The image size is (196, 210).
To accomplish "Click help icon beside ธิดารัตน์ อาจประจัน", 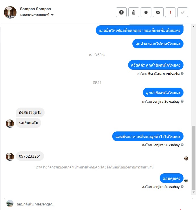I will point(182,73).
